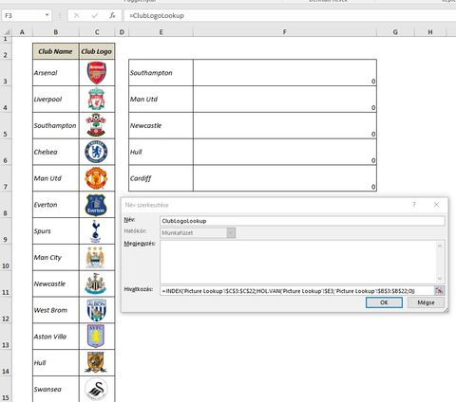Select the Hull tiger logo image
This screenshot has width=456, height=402.
tap(96, 362)
